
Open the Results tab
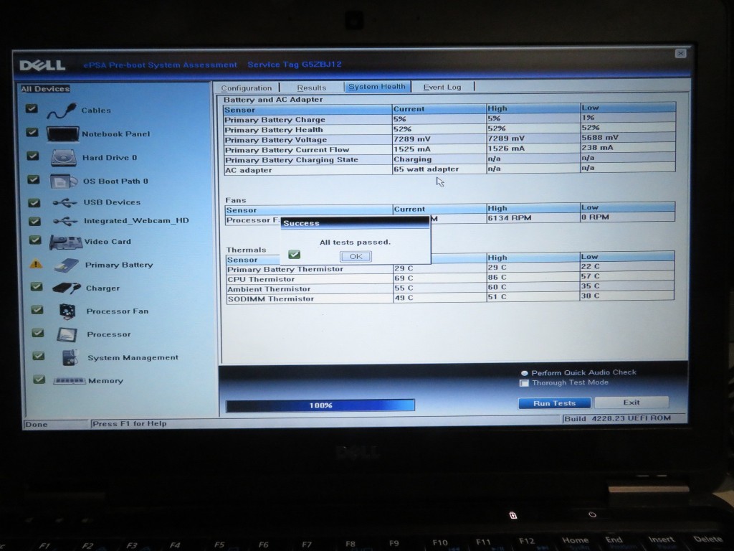click(x=312, y=88)
